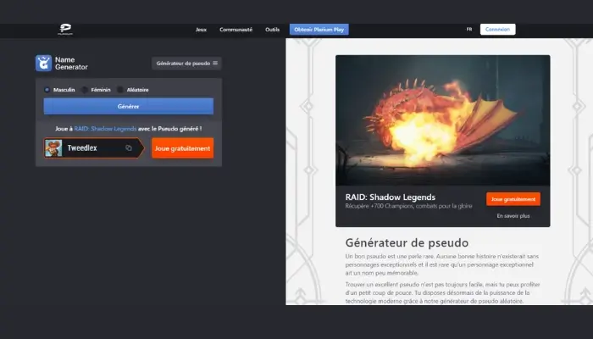Click Joue gratuitement next to generated pseudo

click(x=182, y=147)
